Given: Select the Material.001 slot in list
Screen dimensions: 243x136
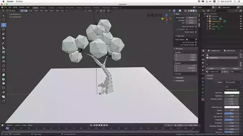Looking at the screenshot, I should pyautogui.click(x=222, y=58).
